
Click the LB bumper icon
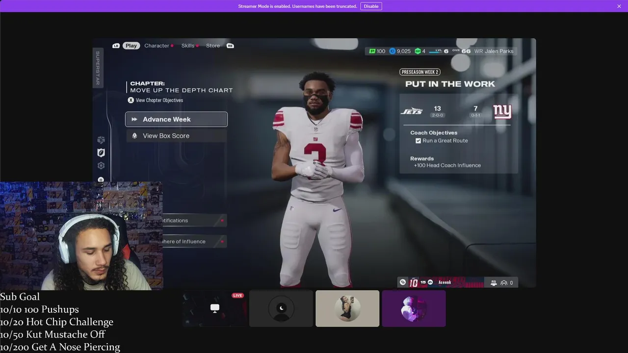(116, 46)
